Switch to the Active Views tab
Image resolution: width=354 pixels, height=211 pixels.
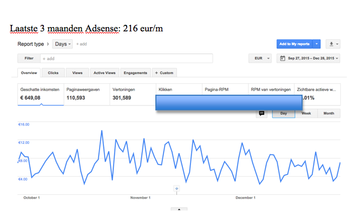click(x=104, y=72)
